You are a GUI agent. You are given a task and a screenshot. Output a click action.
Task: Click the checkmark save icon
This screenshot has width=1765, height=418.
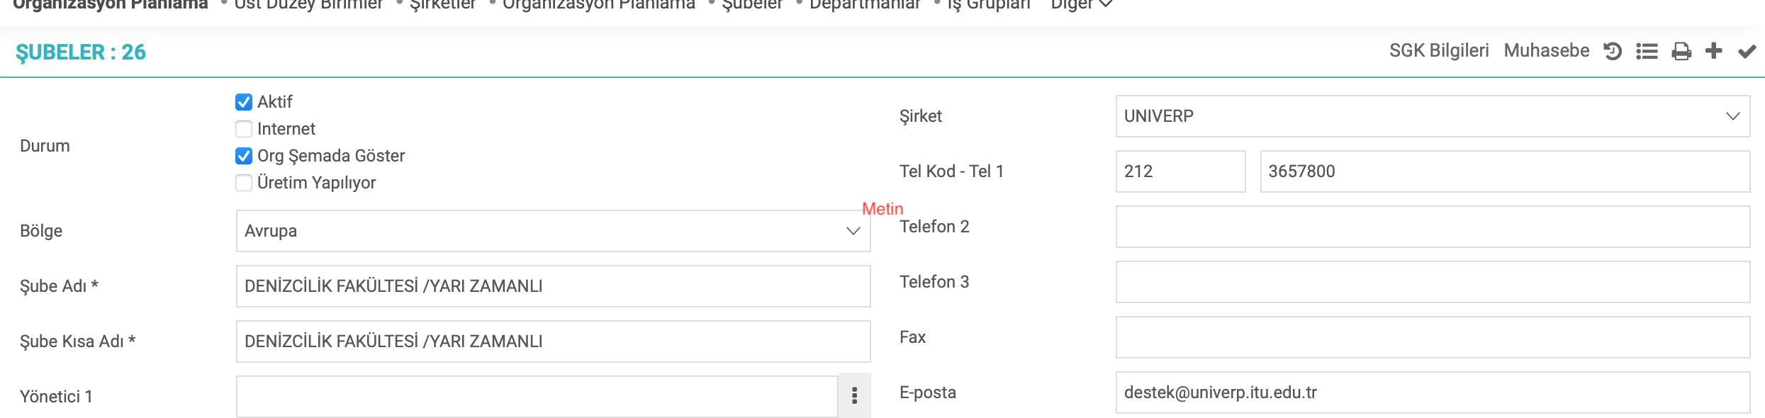point(1747,51)
